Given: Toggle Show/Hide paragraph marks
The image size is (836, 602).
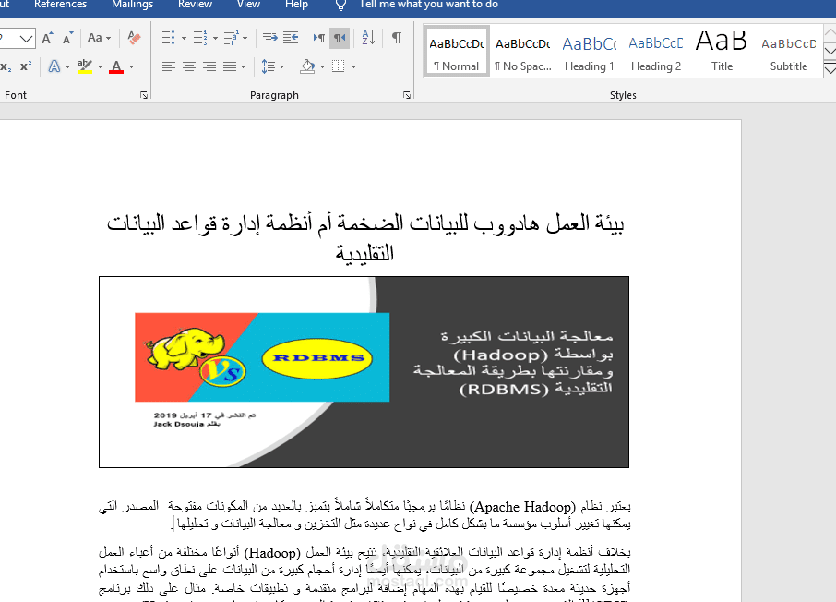Looking at the screenshot, I should click(397, 38).
